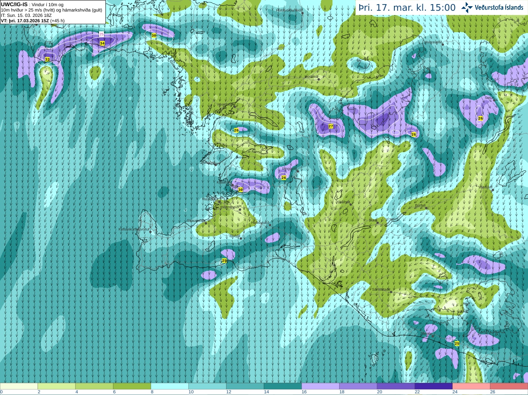The height and width of the screenshot is (395, 528).
Task: Click the pale cyan 8–10 m/s legend swatch
Action: (170, 386)
